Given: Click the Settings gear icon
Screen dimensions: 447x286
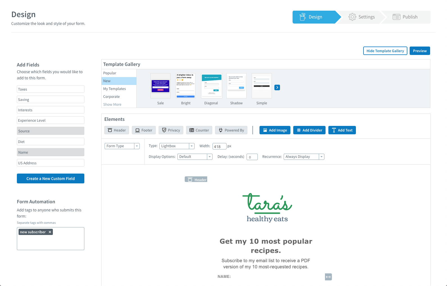Looking at the screenshot, I should pos(352,17).
